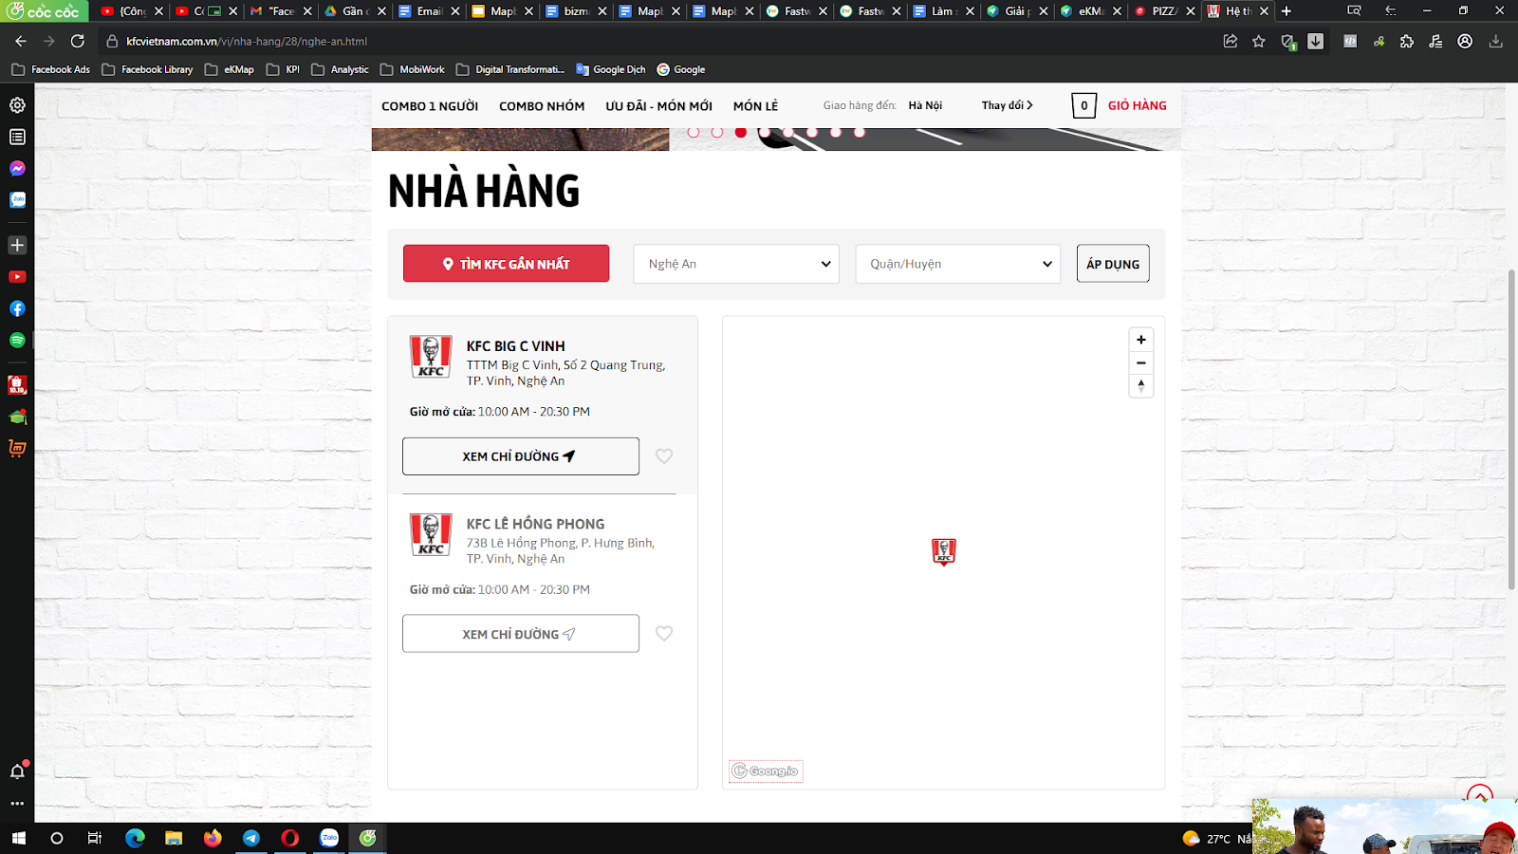Viewport: 1518px width, 854px height.
Task: Add a new sidebar app
Action: (x=17, y=245)
